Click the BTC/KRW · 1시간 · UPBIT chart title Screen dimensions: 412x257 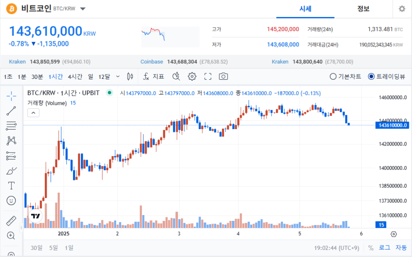pyautogui.click(x=63, y=93)
